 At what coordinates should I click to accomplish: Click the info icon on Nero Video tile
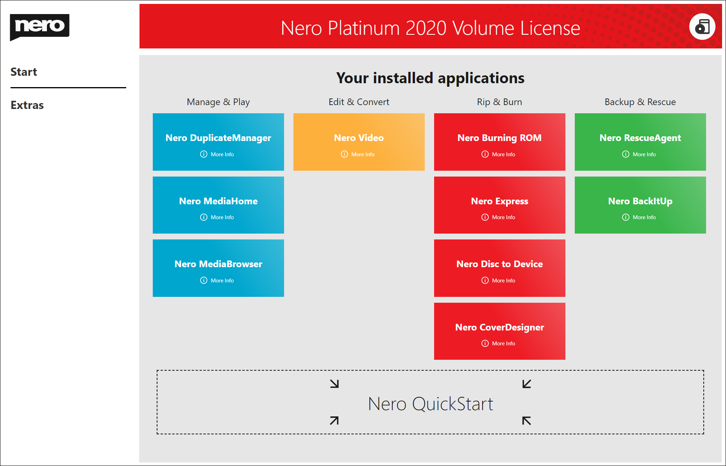pyautogui.click(x=344, y=154)
